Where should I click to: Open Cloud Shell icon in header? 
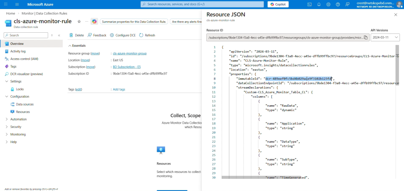tap(309, 4)
